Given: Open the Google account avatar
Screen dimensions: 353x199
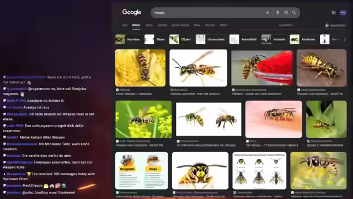Looking at the screenshot, I should (343, 13).
